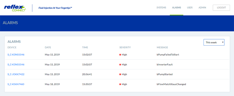
Task: Click the Reflex Connect logo
Action: 15,8
